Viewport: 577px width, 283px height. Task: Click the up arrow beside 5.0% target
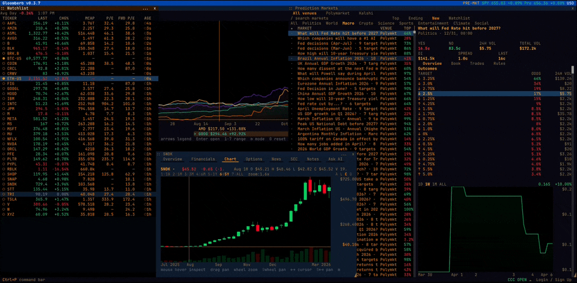click(x=420, y=174)
